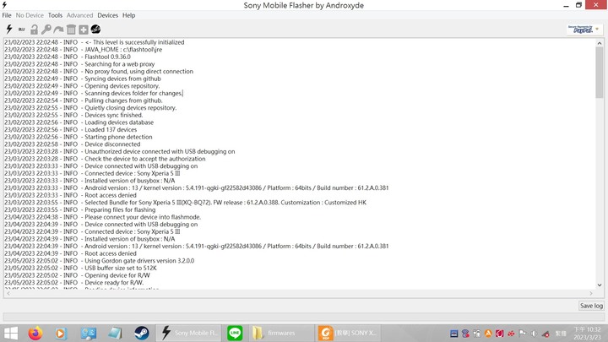Click log line 'Device ready for R/W.'
This screenshot has height=342, width=608.
(x=114, y=283)
